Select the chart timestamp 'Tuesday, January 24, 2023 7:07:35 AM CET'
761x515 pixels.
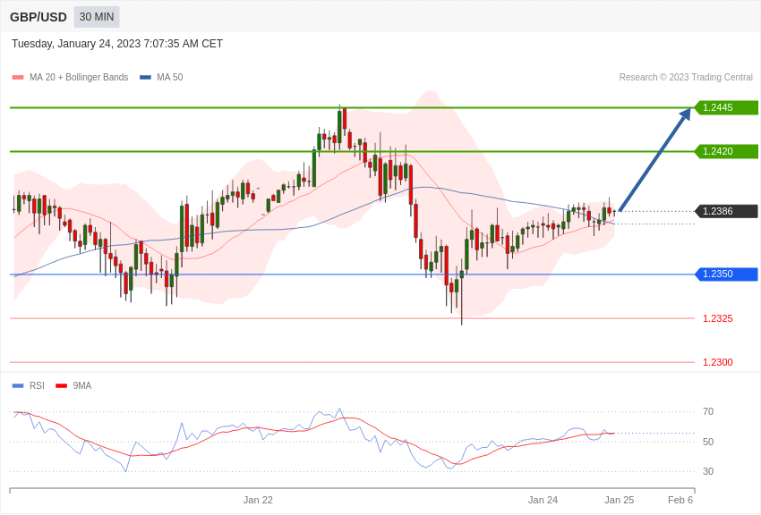[117, 44]
